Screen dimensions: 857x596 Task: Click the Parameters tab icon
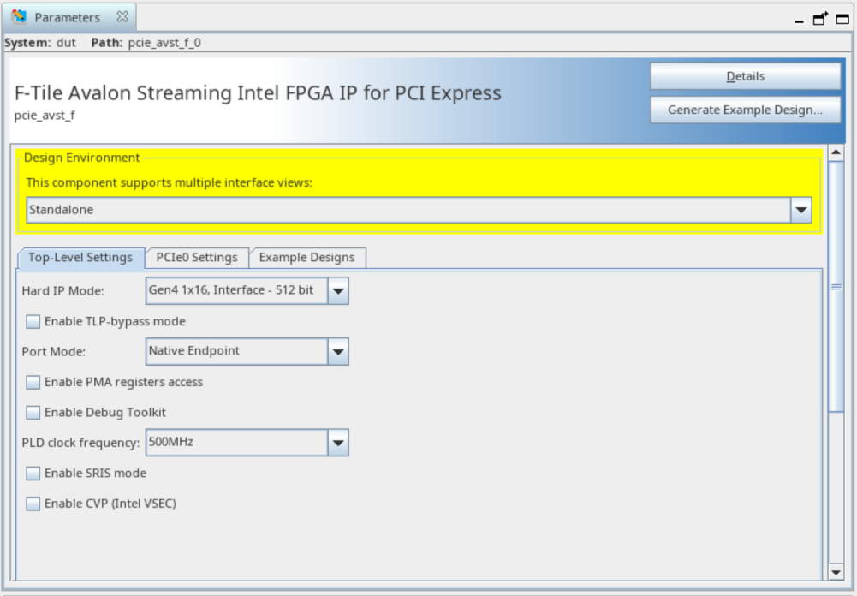click(x=20, y=17)
